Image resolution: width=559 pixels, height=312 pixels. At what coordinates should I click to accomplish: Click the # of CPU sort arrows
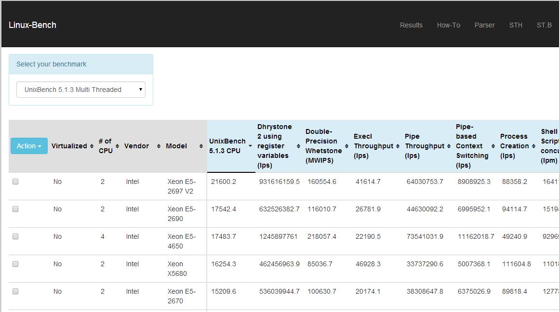tap(118, 146)
